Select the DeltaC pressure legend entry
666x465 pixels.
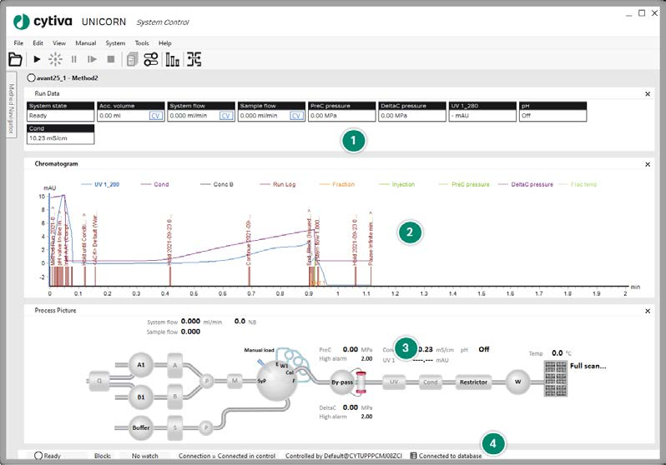[x=526, y=184]
